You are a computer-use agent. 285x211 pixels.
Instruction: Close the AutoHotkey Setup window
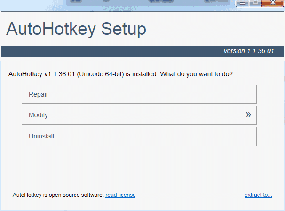point(272,3)
